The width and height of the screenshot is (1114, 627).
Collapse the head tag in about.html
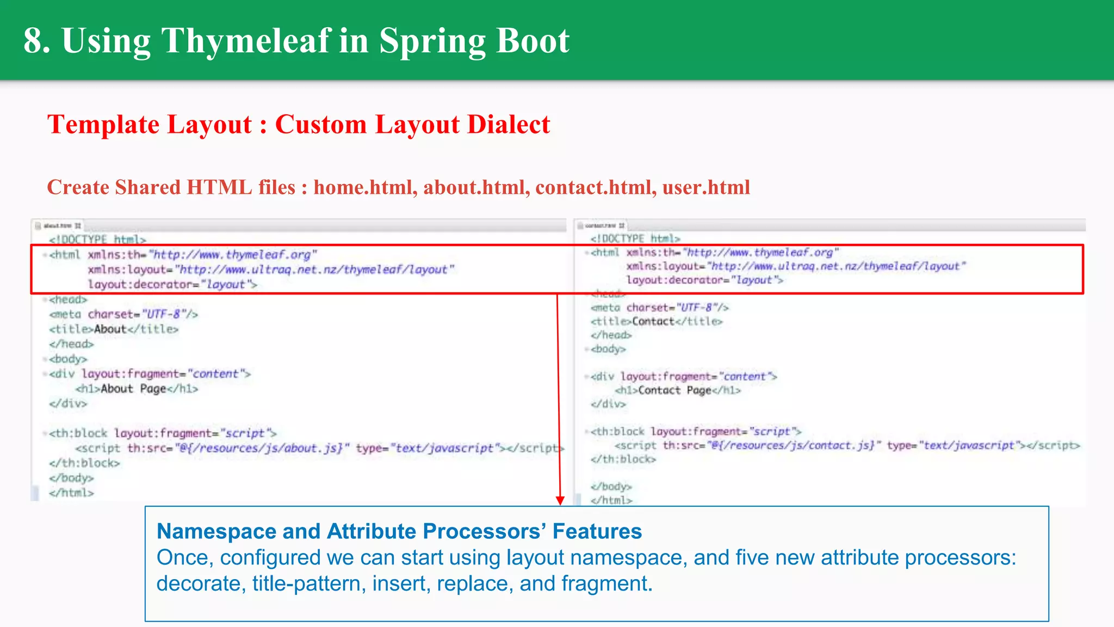point(45,299)
